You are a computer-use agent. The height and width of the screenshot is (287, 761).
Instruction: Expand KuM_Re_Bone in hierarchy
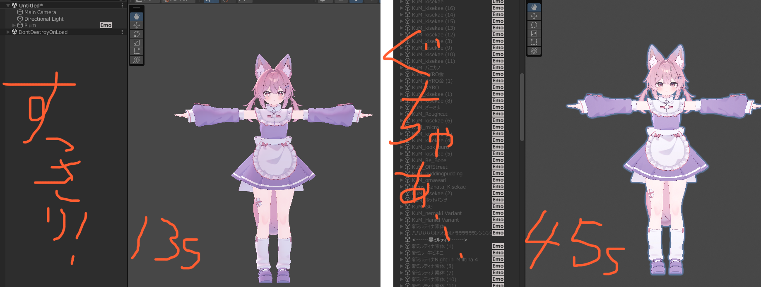click(x=401, y=160)
